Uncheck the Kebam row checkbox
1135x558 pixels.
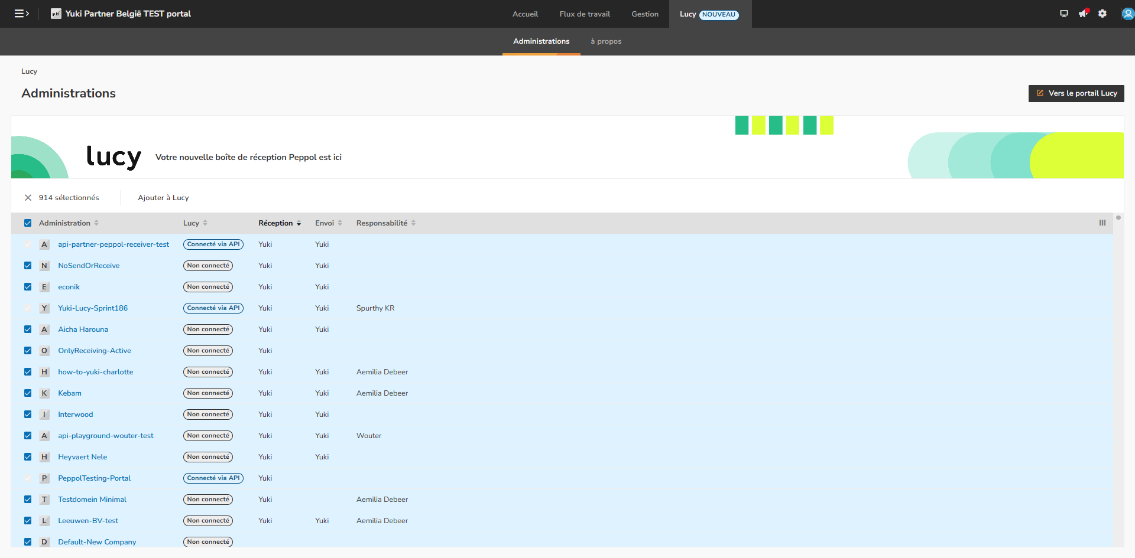click(x=28, y=393)
